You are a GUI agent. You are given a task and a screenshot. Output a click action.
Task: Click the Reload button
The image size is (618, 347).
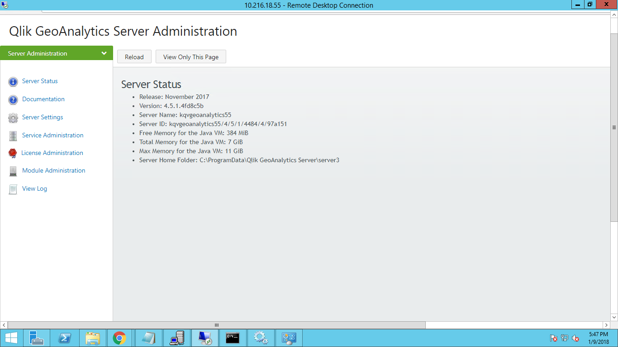coord(134,57)
